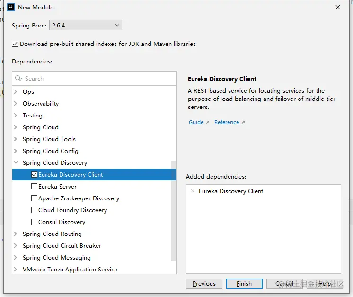Viewport: 353px width, 297px height.
Task: Check the Cloud Foundry Discovery checkbox
Action: point(34,210)
